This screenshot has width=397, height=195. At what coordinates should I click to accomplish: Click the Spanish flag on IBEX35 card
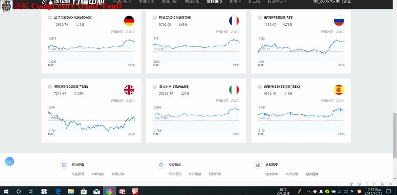339,90
